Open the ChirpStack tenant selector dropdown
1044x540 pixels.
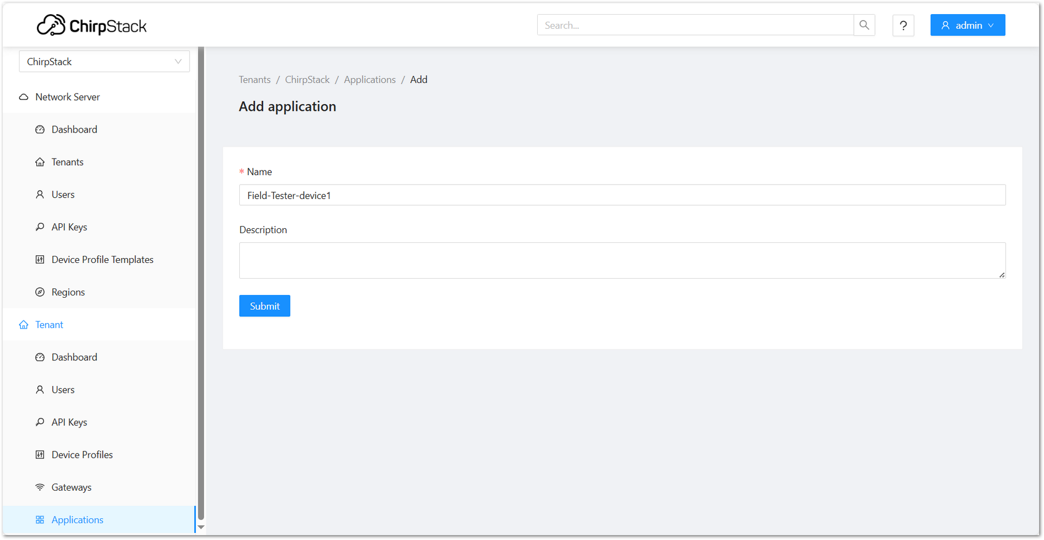coord(104,61)
